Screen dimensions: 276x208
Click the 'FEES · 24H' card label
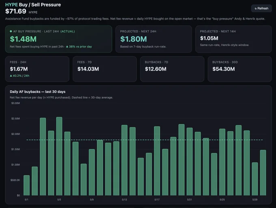[x=18, y=62]
